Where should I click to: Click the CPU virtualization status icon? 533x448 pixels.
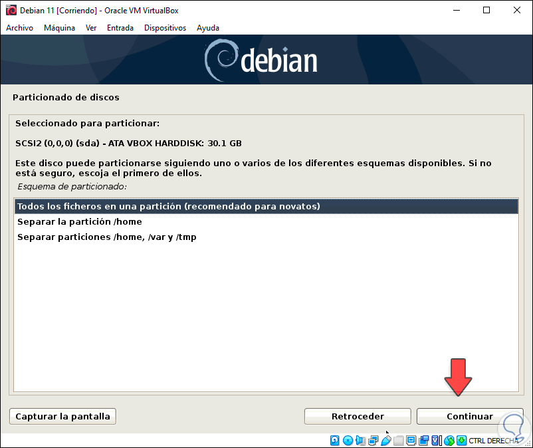click(x=437, y=441)
